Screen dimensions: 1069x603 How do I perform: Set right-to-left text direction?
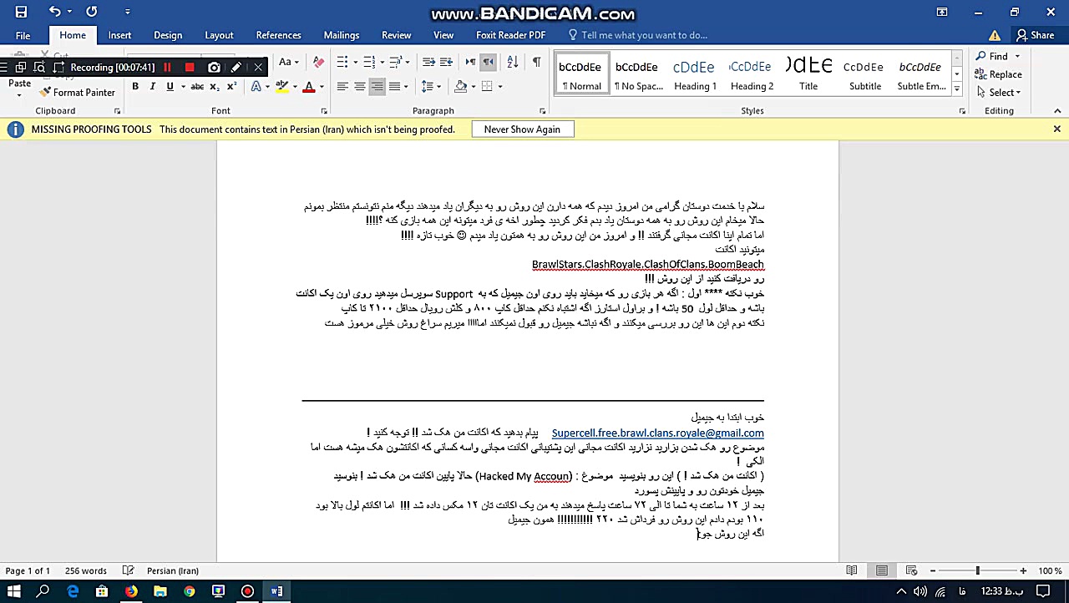[489, 62]
